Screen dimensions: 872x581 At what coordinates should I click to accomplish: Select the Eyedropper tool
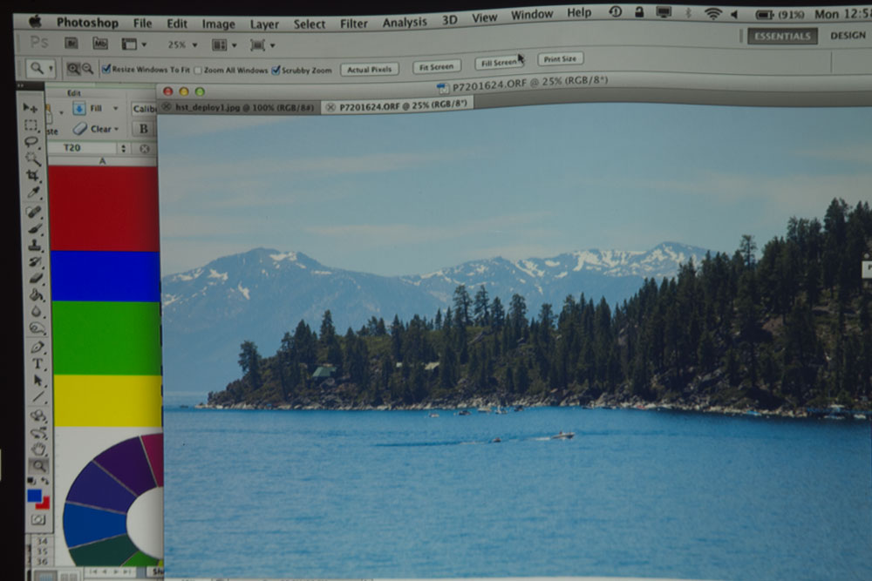click(33, 193)
